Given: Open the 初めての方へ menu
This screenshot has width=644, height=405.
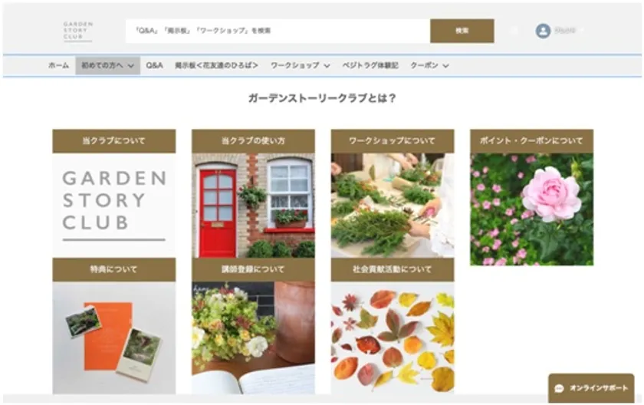Looking at the screenshot, I should [x=107, y=65].
